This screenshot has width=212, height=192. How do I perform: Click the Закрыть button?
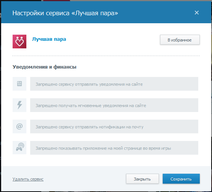coord(142,179)
